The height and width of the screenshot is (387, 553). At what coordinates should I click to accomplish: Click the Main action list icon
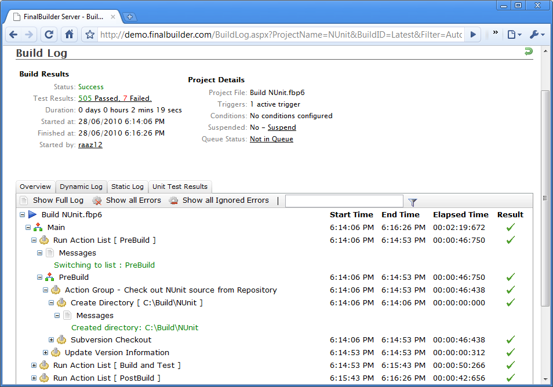(38, 227)
